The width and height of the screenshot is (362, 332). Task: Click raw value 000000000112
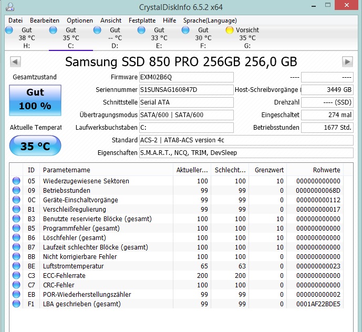coord(318,200)
